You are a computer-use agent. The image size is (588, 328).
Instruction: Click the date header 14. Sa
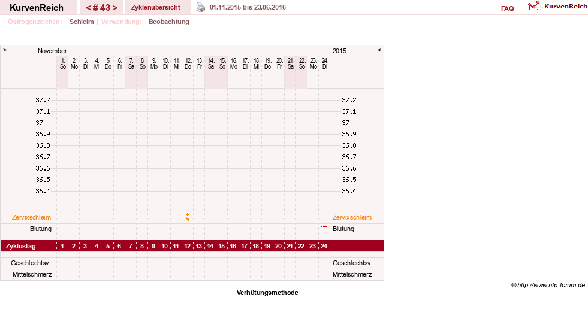pos(211,63)
